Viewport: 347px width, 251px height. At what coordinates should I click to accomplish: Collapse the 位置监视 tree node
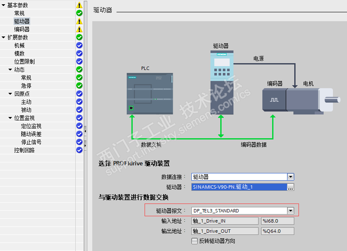click(x=10, y=118)
